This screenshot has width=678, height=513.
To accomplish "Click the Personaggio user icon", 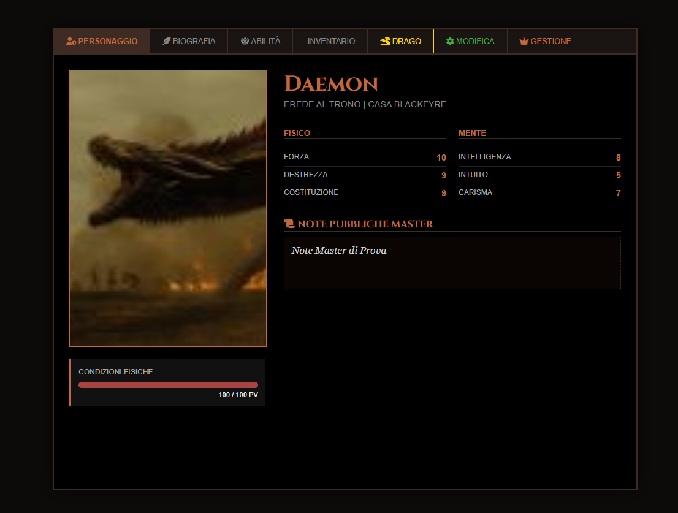I will tap(71, 42).
